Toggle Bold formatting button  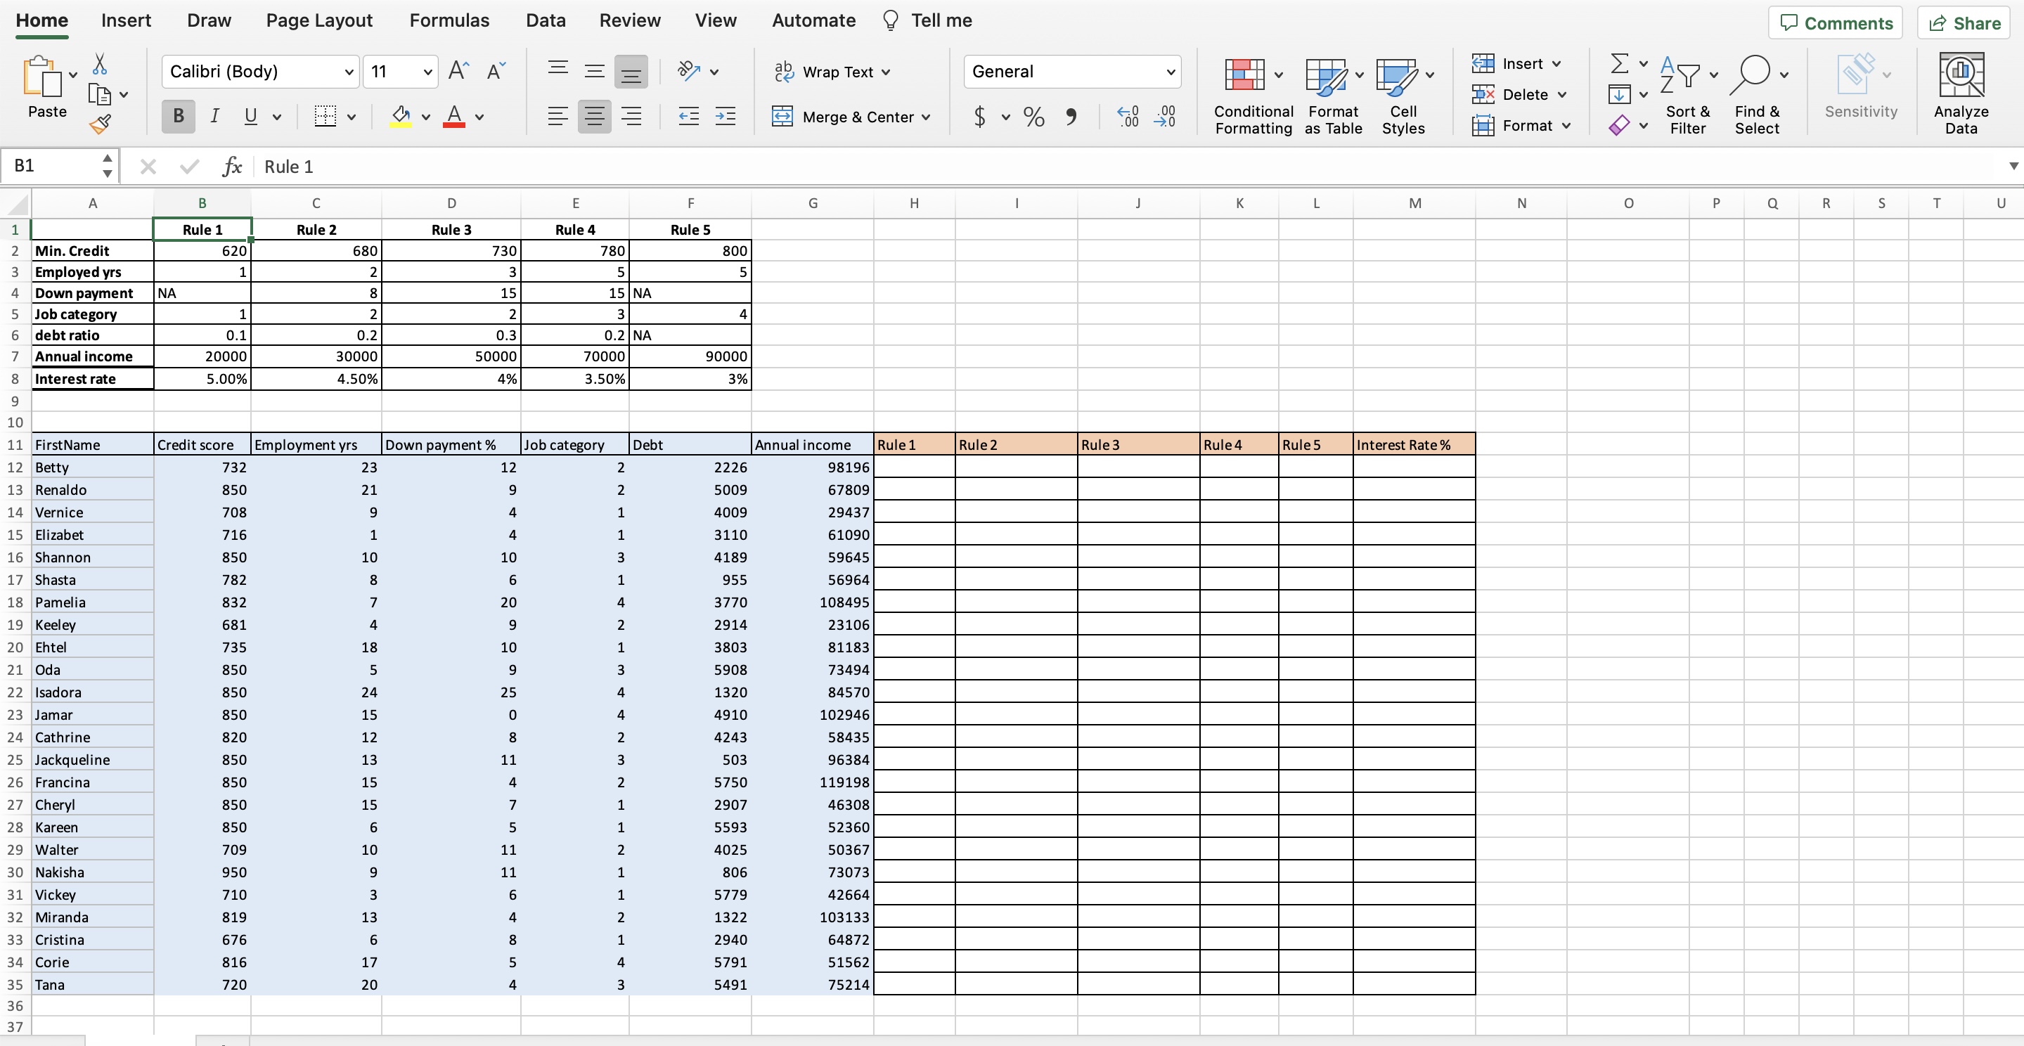pos(179,117)
